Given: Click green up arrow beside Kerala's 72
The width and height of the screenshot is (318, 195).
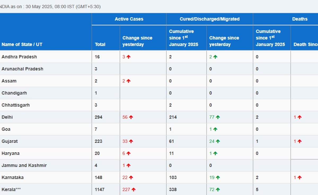Looking at the screenshot, I should pos(218,190).
